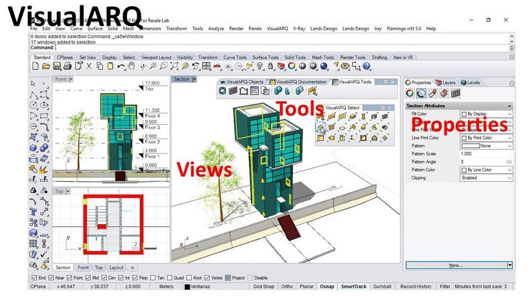Select the Pan hand tool
The width and height of the screenshot is (531, 297).
[x=132, y=66]
